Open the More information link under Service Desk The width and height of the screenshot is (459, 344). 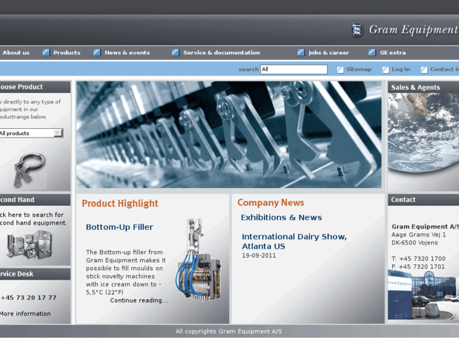coord(25,314)
